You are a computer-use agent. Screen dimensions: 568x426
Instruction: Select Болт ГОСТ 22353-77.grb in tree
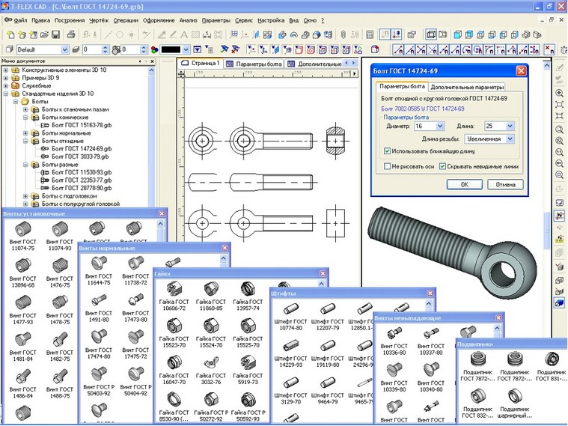coord(82,180)
